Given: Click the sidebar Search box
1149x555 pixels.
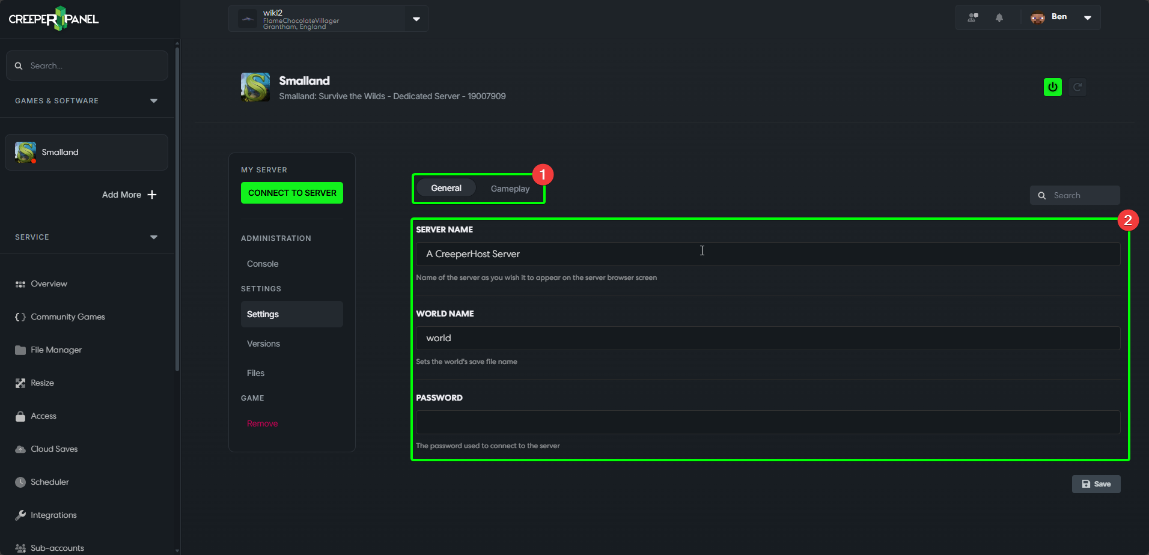Looking at the screenshot, I should tap(87, 65).
